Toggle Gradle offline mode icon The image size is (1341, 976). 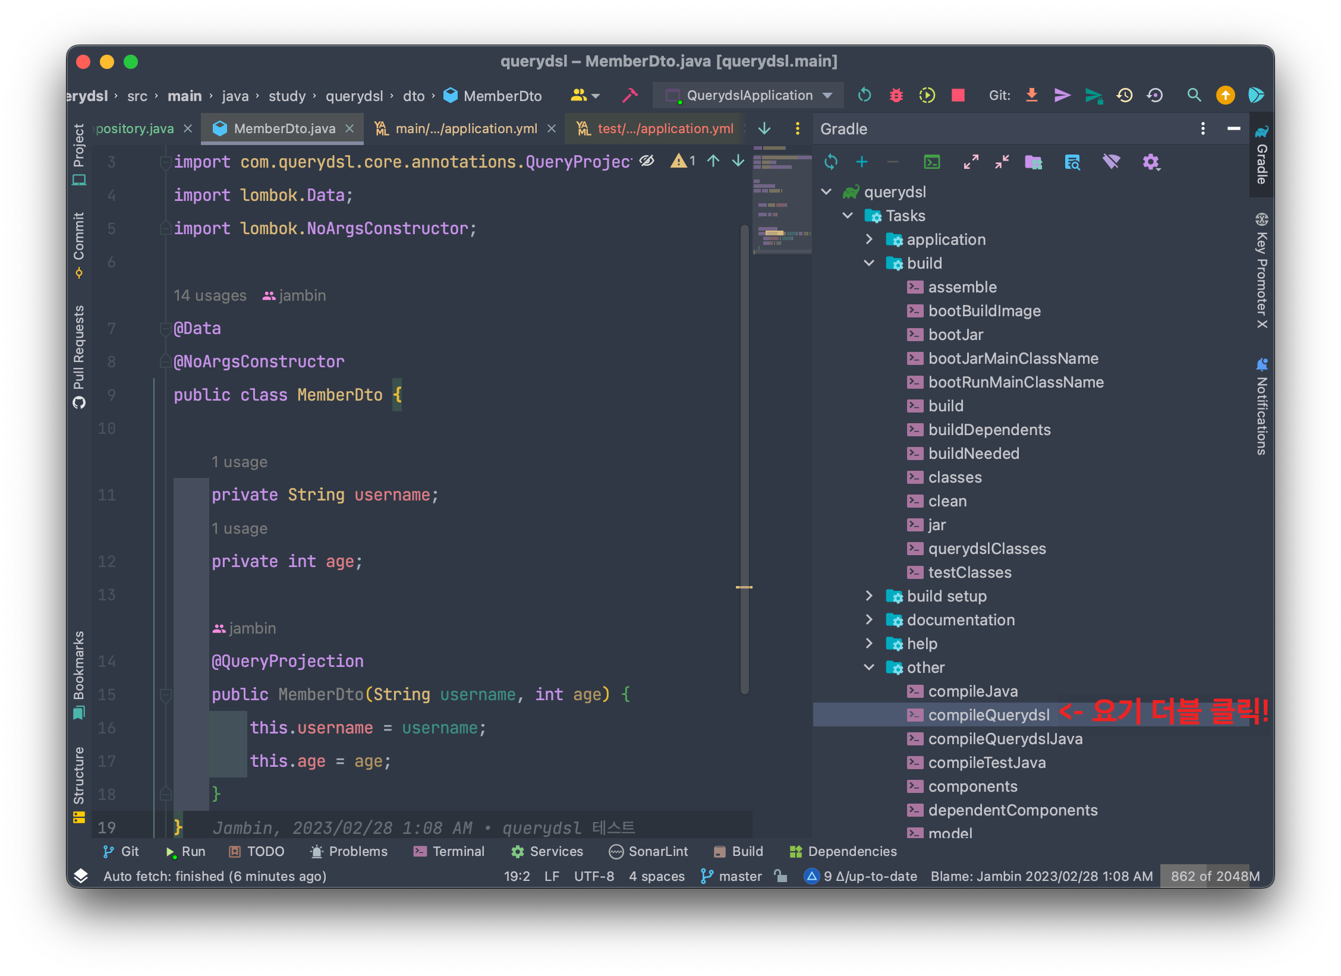point(1111,162)
